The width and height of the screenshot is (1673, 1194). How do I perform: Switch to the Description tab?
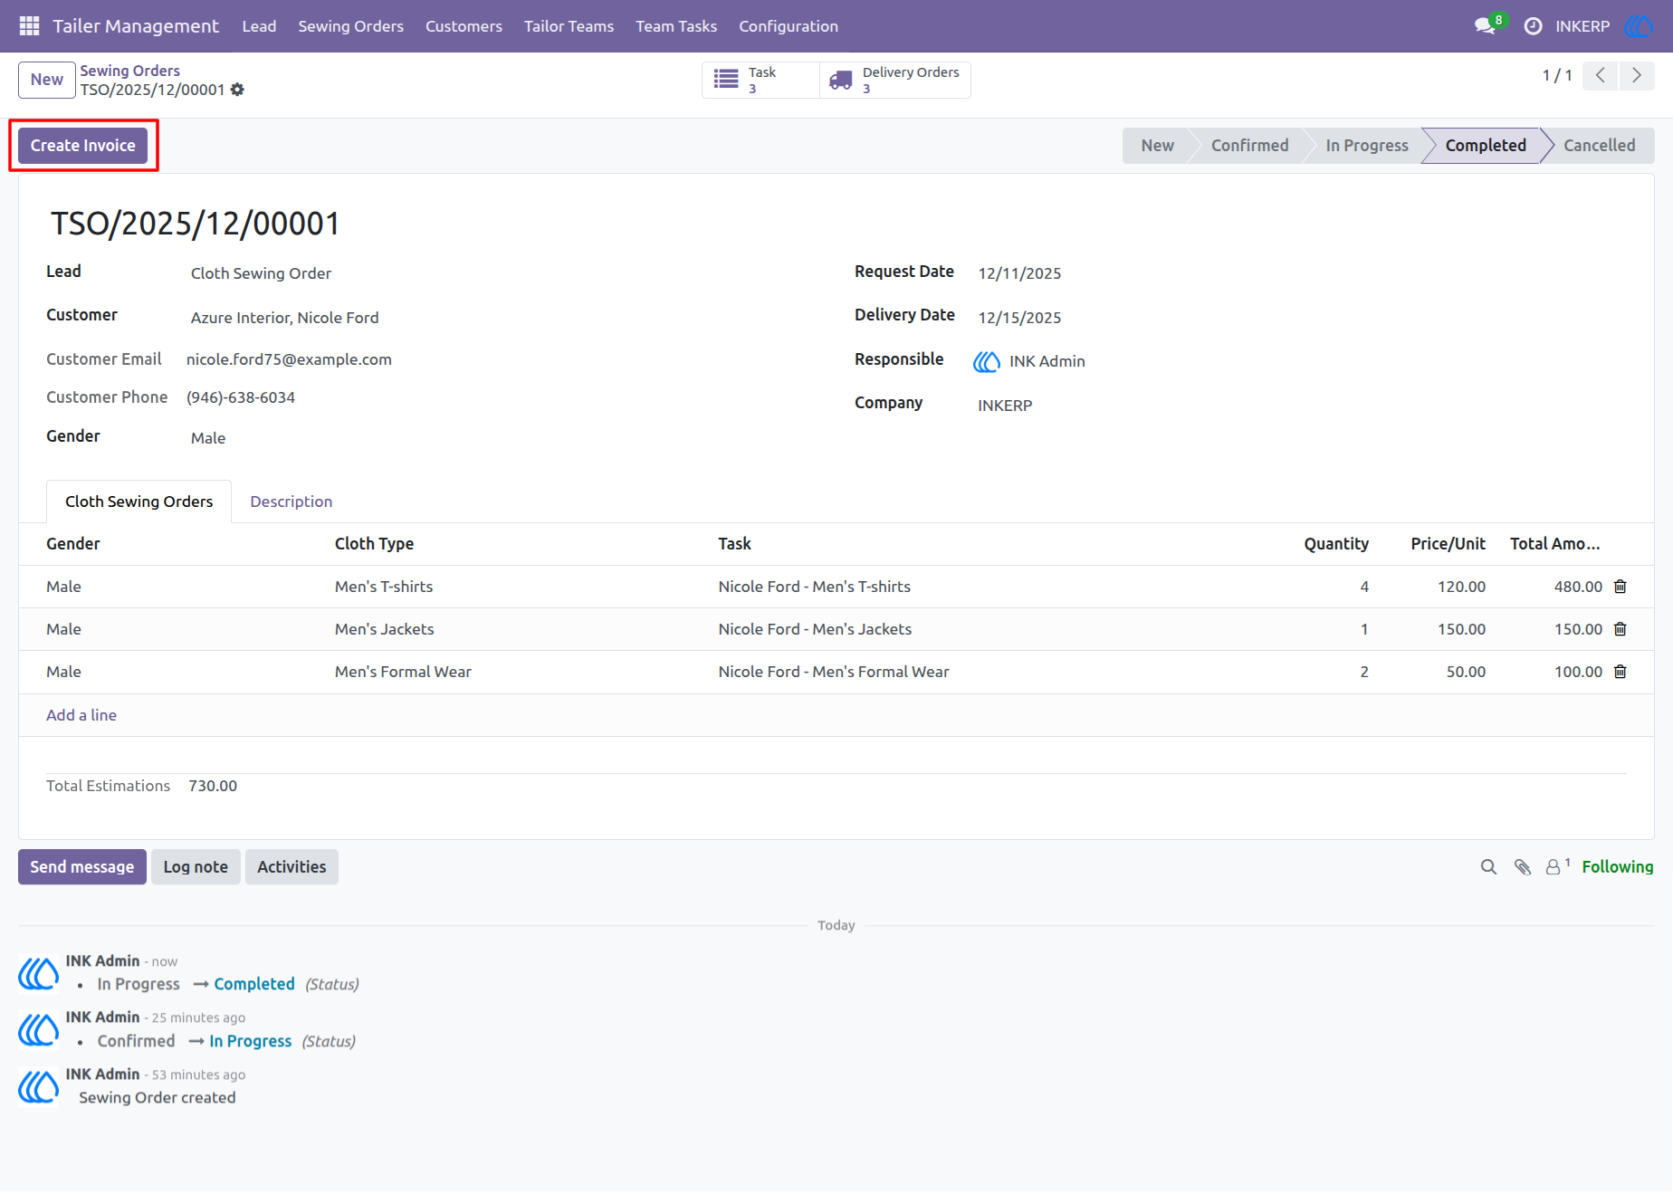291,501
